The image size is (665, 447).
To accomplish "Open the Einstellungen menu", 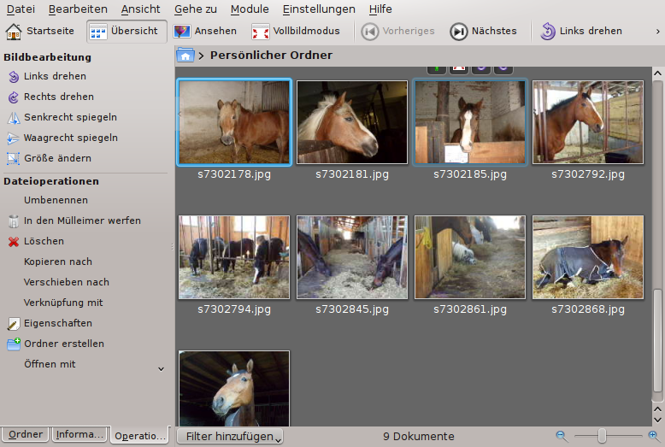I will (319, 9).
